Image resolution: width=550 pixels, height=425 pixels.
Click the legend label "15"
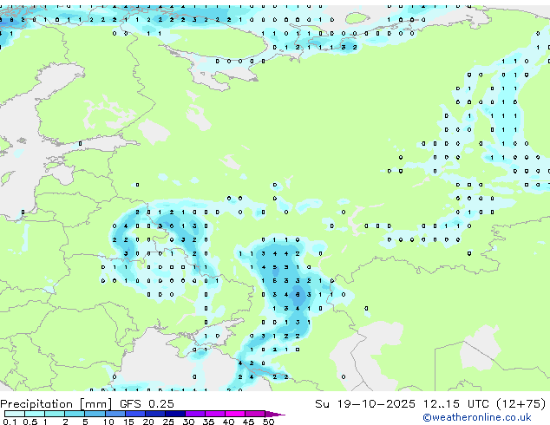[x=128, y=422]
